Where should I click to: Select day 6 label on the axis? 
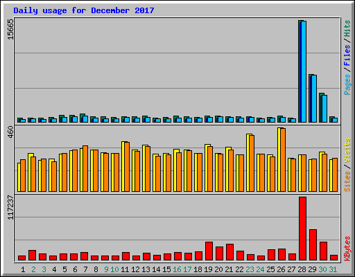point(75,269)
